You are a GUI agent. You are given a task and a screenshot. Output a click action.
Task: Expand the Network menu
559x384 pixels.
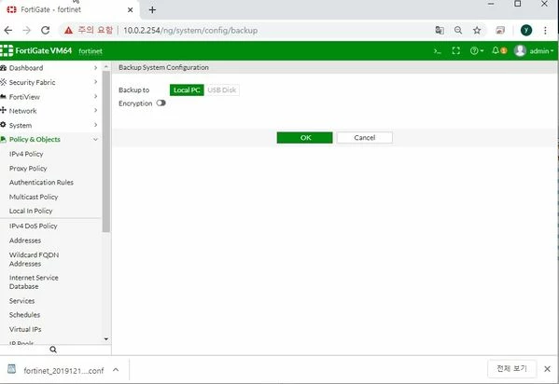click(49, 111)
